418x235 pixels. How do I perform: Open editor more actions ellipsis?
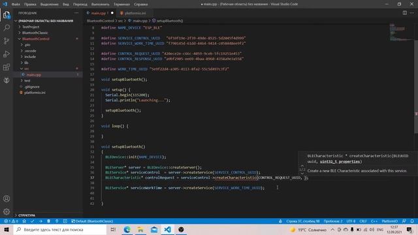tap(412, 13)
